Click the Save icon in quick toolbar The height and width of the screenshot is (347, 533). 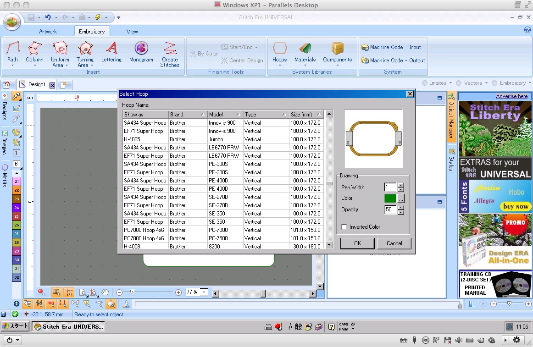coord(31,17)
